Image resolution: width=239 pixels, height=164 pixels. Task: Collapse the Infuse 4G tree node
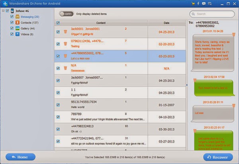[x=3, y=11]
